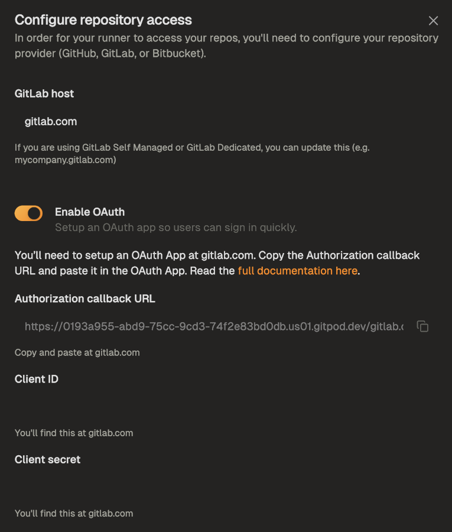Follow the GitLab OAuth documentation link

click(297, 270)
